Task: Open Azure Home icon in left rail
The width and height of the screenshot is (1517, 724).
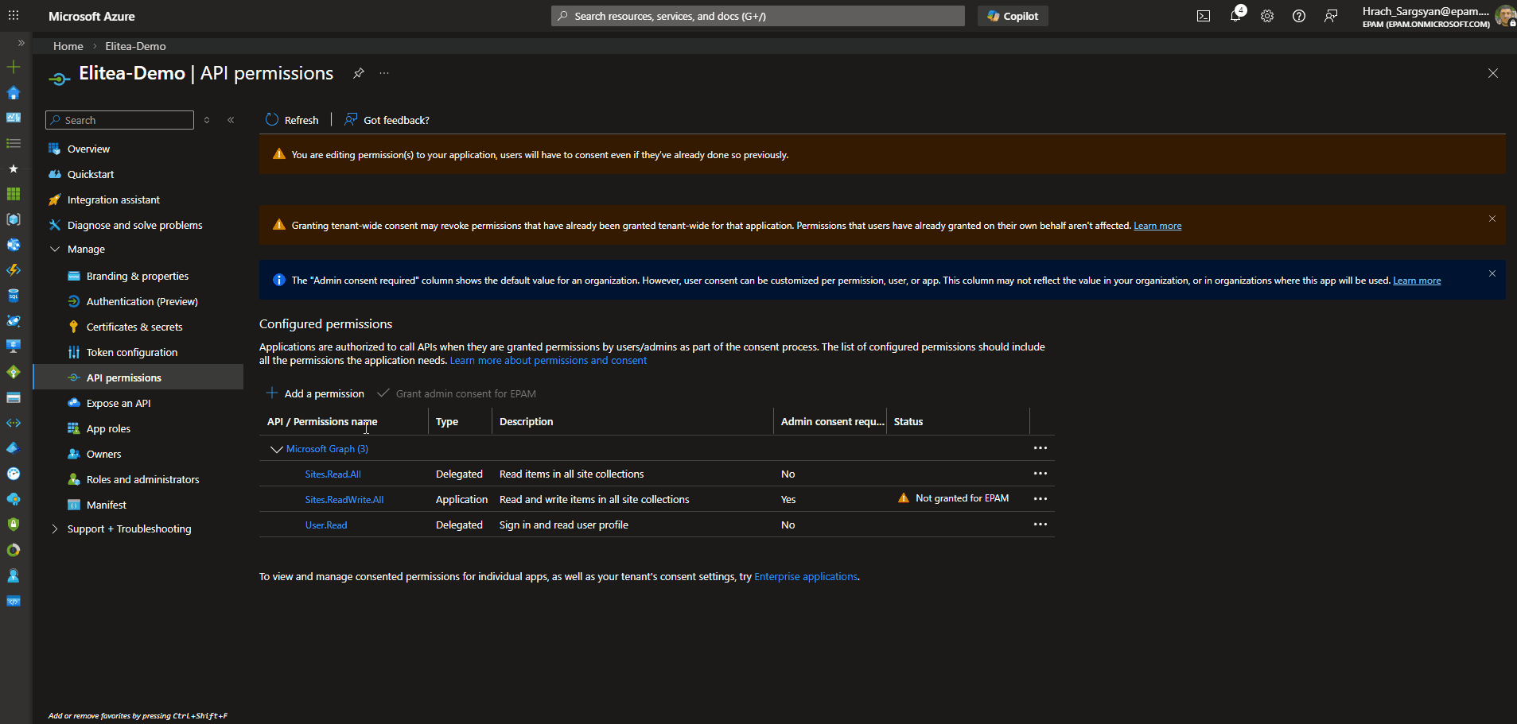Action: (13, 93)
